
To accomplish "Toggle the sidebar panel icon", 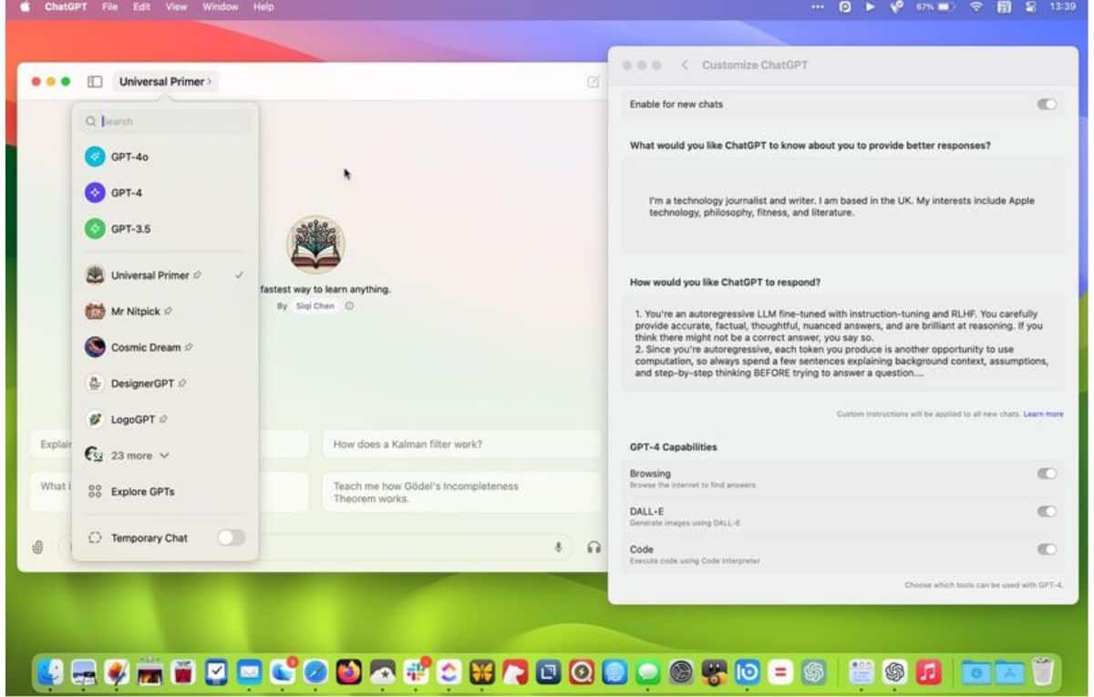I will click(95, 82).
